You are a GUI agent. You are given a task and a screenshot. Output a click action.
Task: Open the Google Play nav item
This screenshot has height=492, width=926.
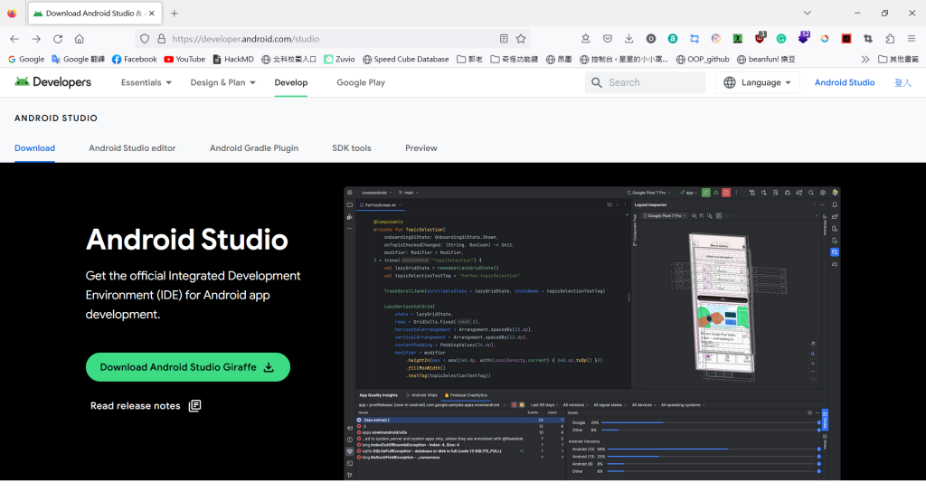pos(360,82)
